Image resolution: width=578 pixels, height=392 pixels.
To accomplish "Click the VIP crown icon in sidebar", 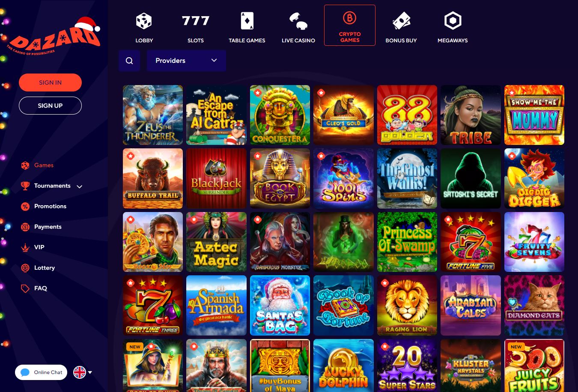I will coord(25,248).
